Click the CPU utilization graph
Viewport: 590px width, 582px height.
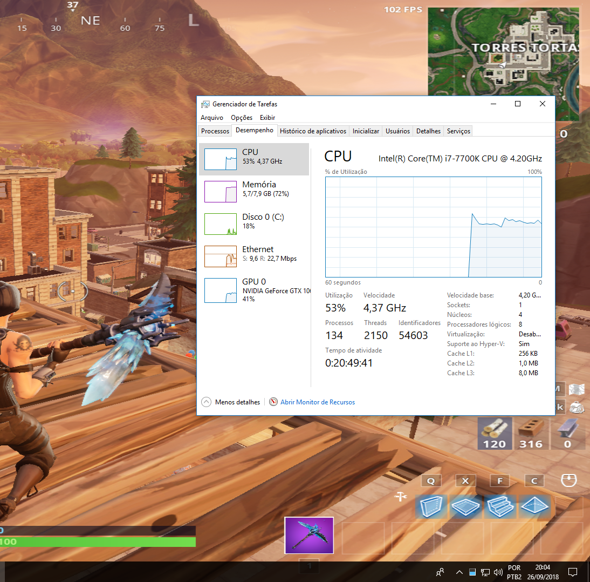434,227
